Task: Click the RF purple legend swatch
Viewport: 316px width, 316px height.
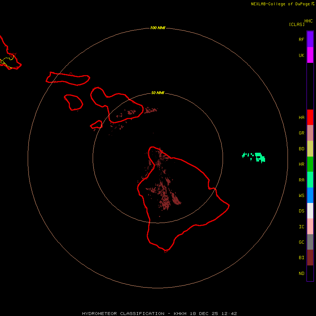Action: 310,39
